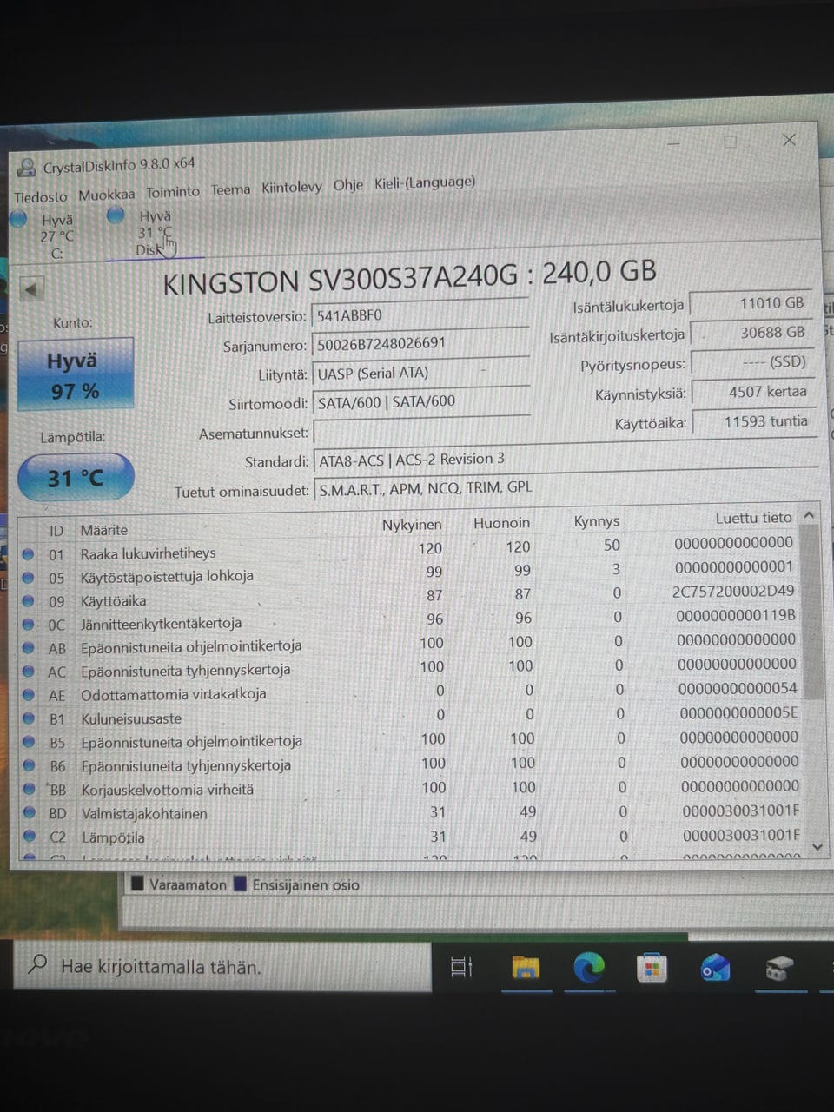Click the Task View taskbar icon
The image size is (834, 1112).
pos(462,967)
